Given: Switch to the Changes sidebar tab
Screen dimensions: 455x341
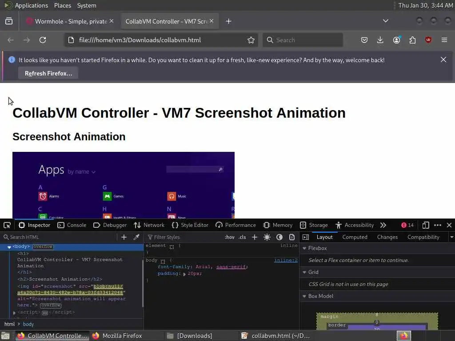Looking at the screenshot, I should (x=387, y=237).
